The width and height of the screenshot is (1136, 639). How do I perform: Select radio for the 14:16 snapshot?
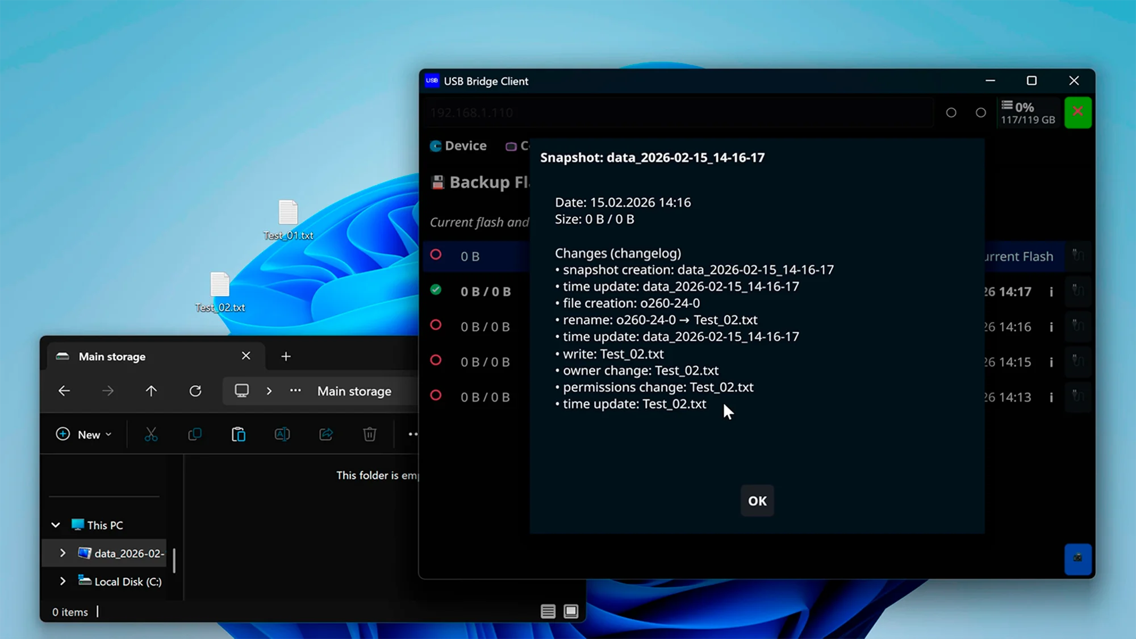(436, 325)
